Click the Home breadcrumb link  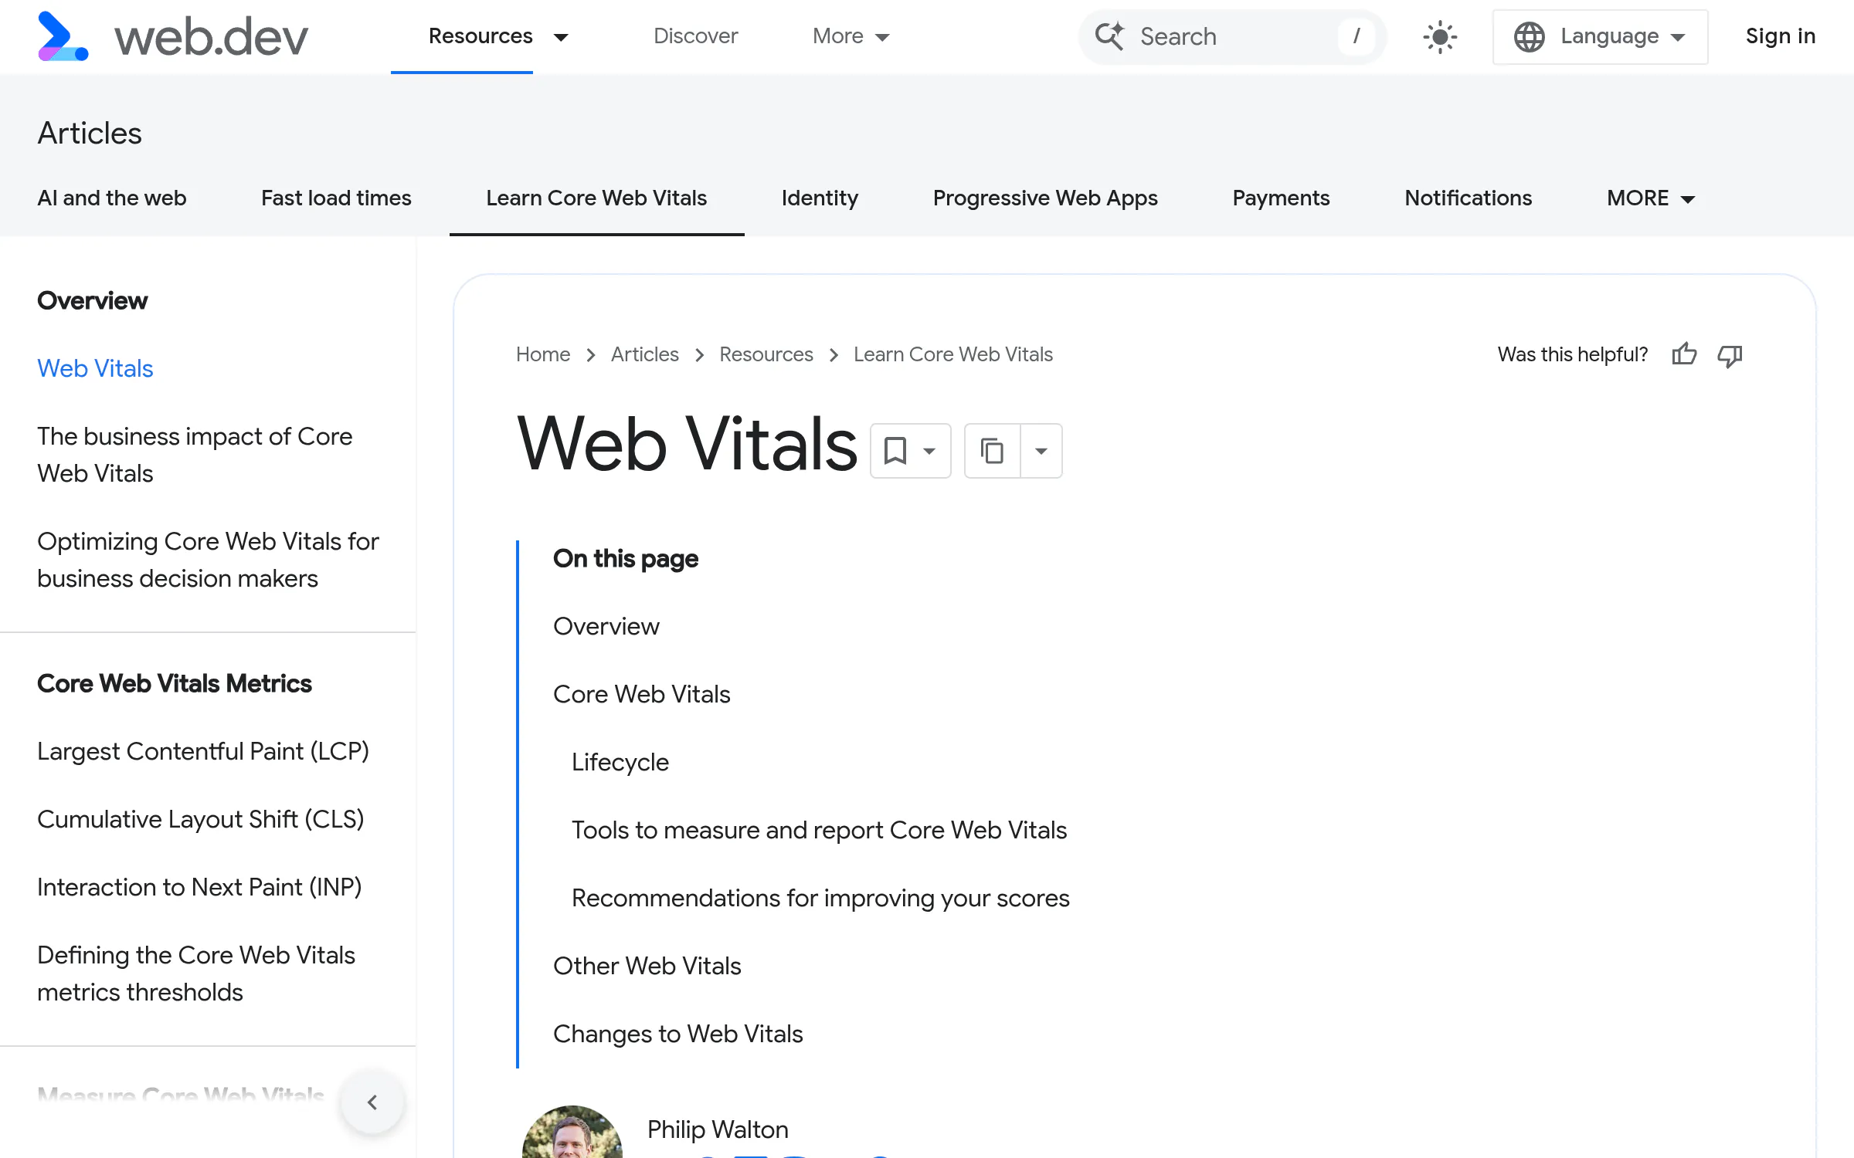click(543, 354)
